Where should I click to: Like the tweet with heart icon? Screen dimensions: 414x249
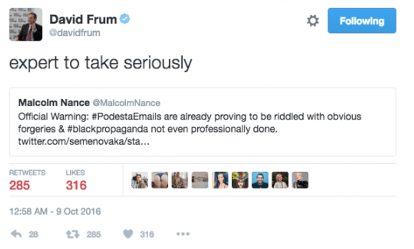129,234
